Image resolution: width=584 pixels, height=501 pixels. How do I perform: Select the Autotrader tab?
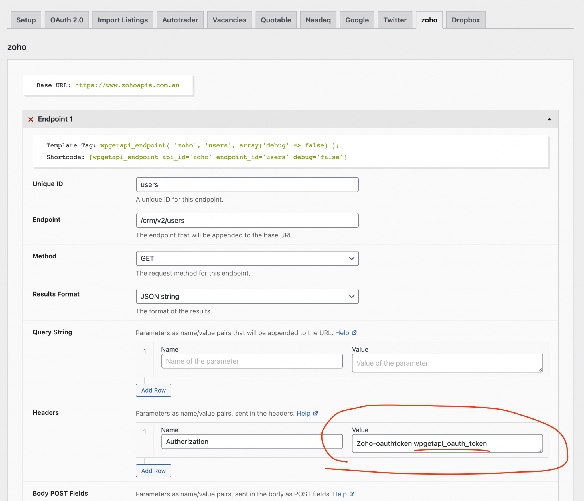180,20
